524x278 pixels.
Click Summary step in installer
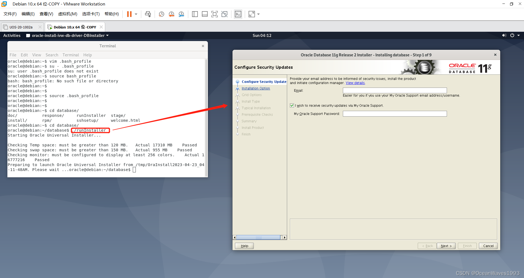pyautogui.click(x=249, y=121)
